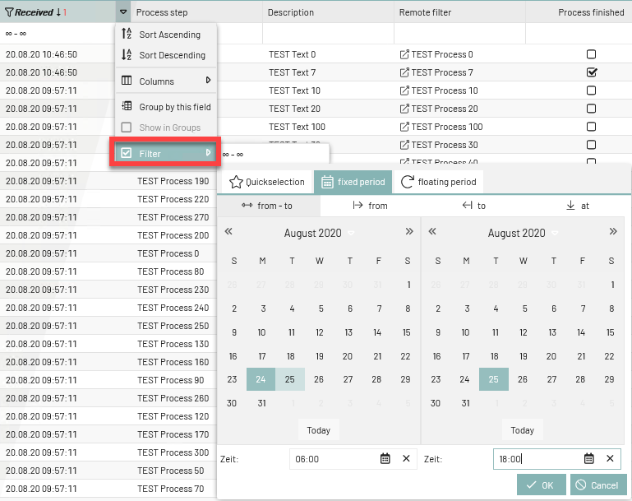This screenshot has width=632, height=501.
Task: Toggle the Filter checkbox in the menu
Action: click(x=127, y=153)
